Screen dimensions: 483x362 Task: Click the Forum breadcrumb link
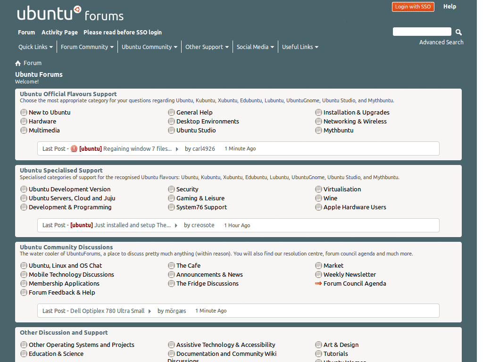(x=33, y=63)
